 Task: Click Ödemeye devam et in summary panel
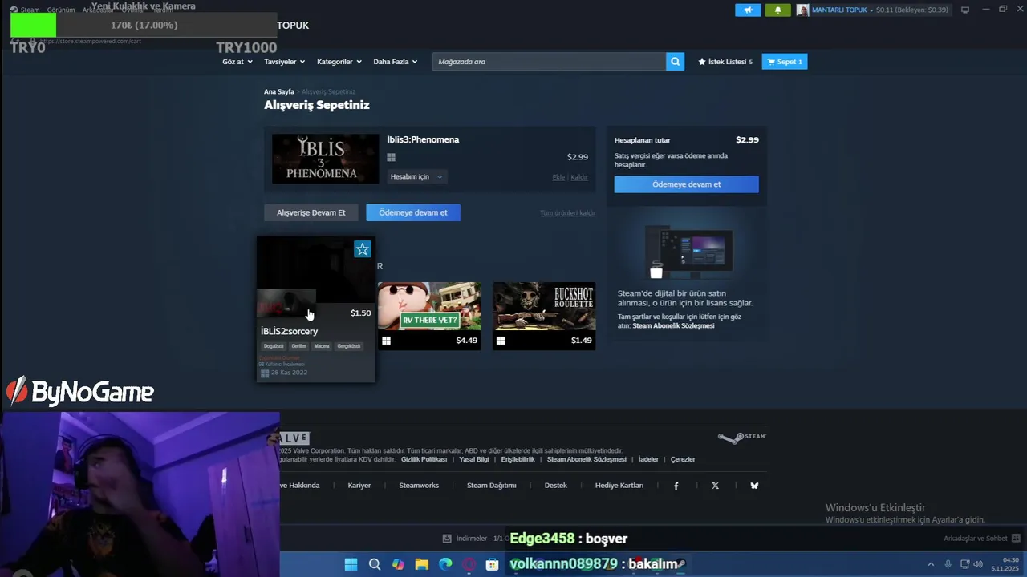tap(686, 184)
